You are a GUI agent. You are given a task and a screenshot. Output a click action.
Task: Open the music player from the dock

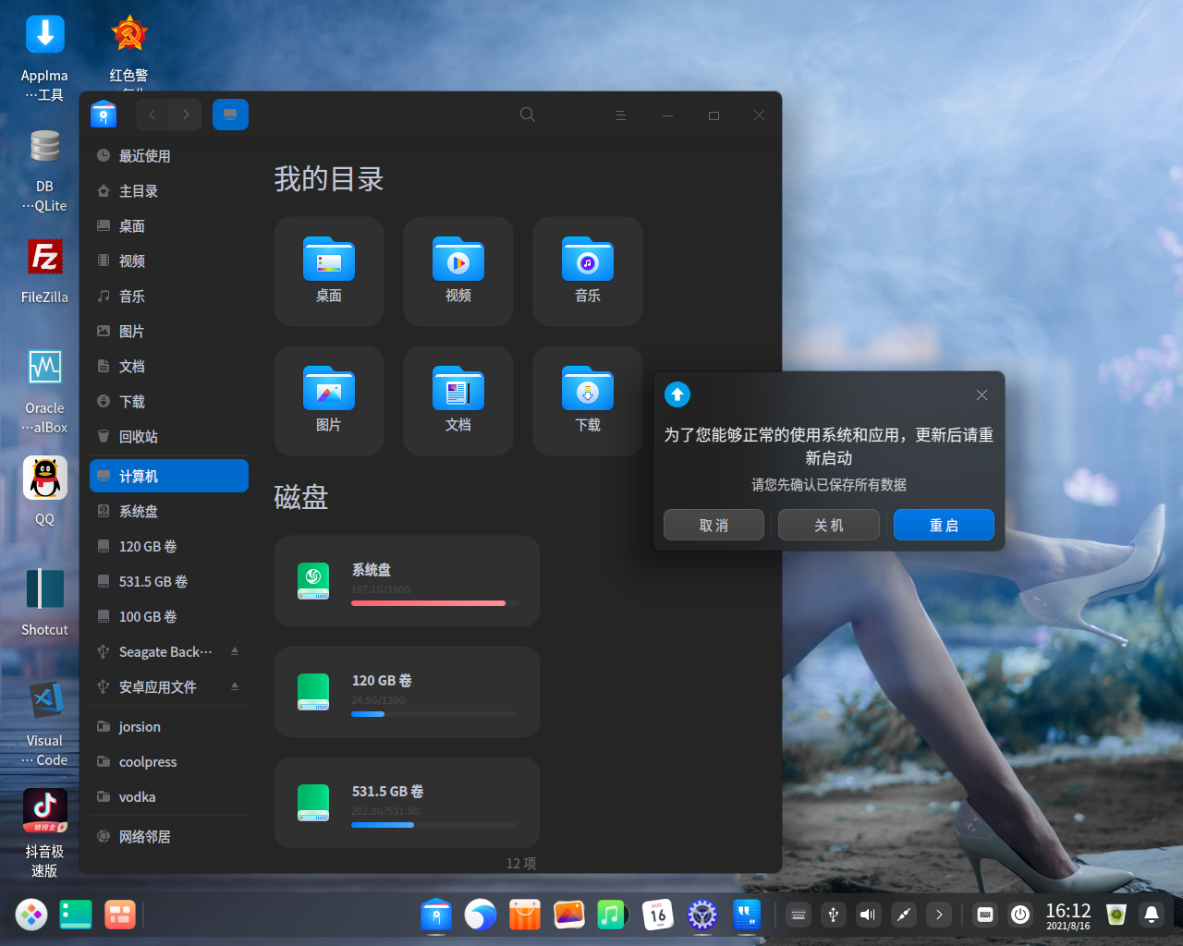tap(612, 915)
